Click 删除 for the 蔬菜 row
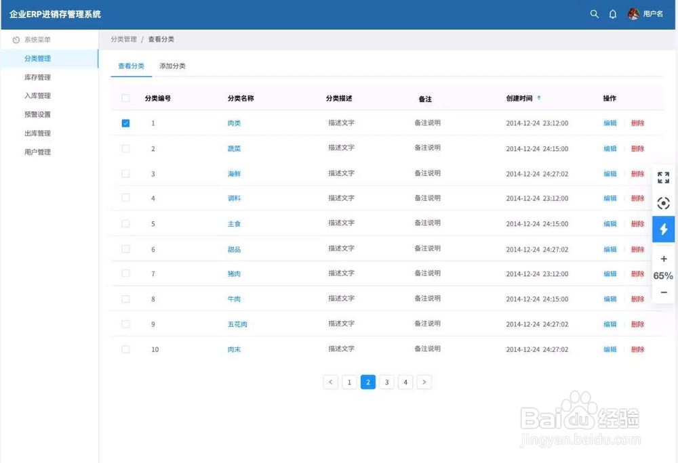This screenshot has width=678, height=463. [x=637, y=148]
